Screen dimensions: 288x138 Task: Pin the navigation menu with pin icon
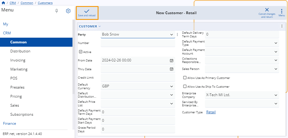tap(57, 11)
